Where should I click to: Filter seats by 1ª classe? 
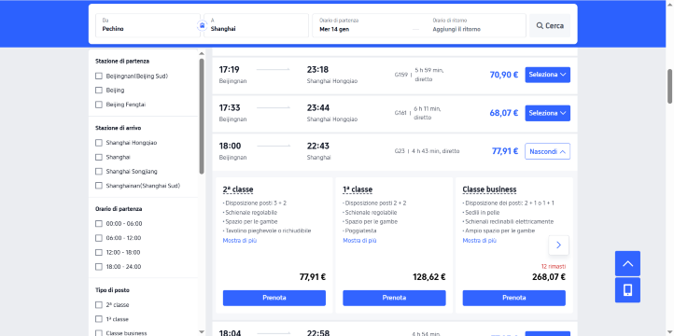(x=98, y=319)
